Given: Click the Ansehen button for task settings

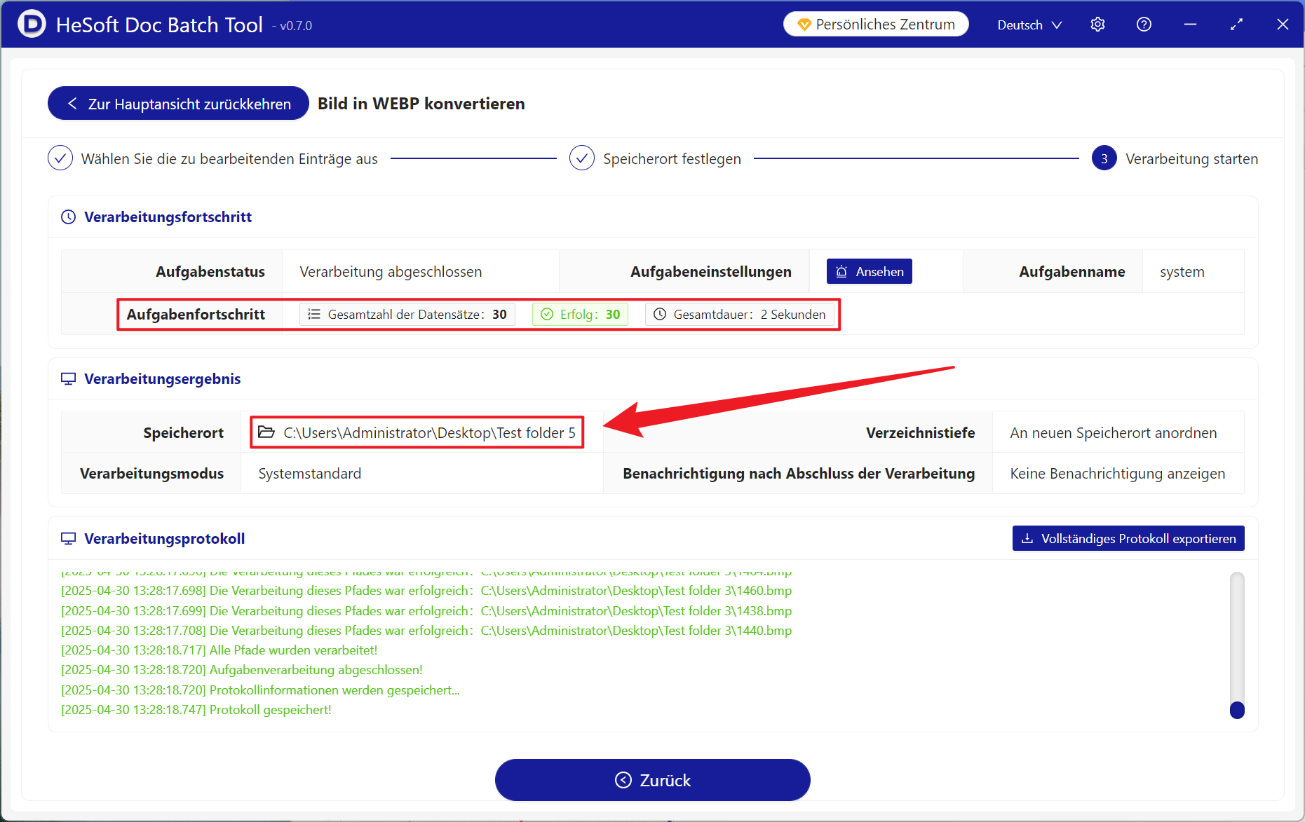Looking at the screenshot, I should click(x=869, y=272).
